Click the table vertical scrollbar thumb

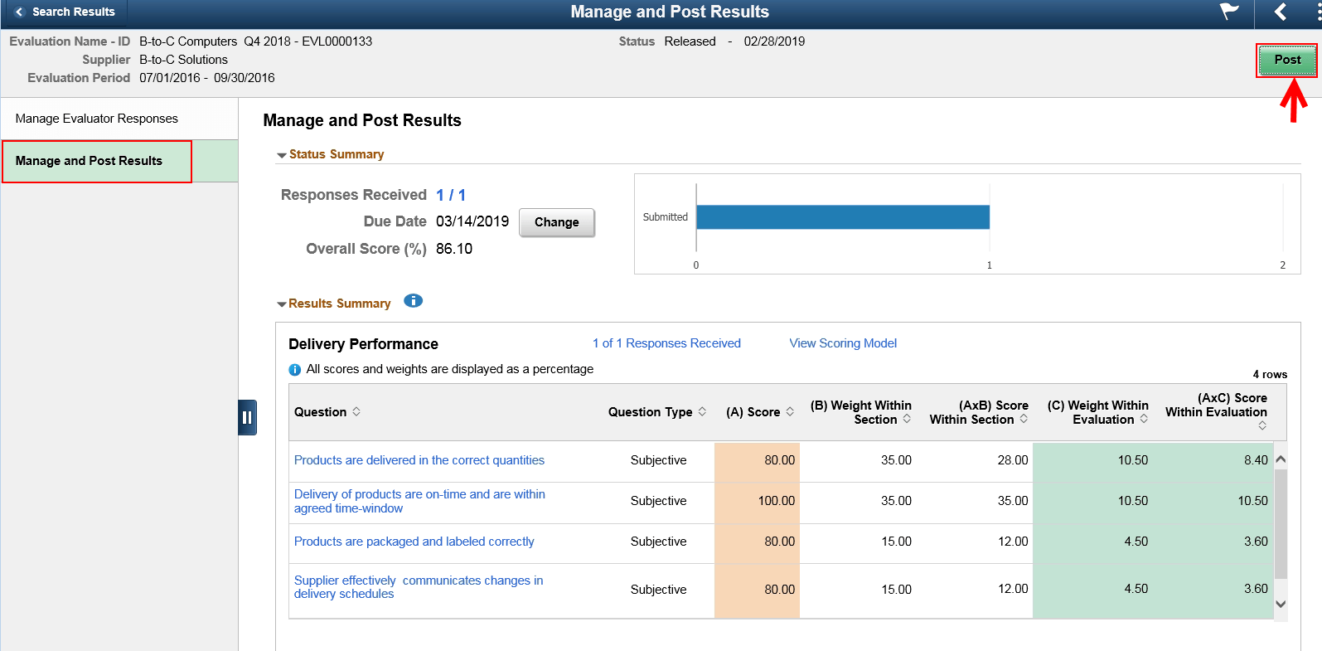1281,524
